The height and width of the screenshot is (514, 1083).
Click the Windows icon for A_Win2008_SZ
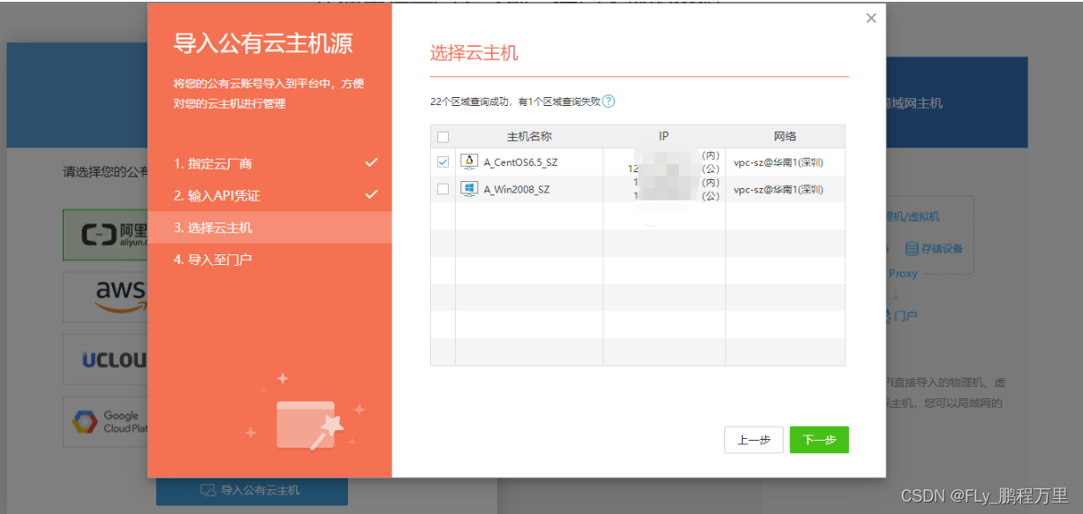click(471, 186)
